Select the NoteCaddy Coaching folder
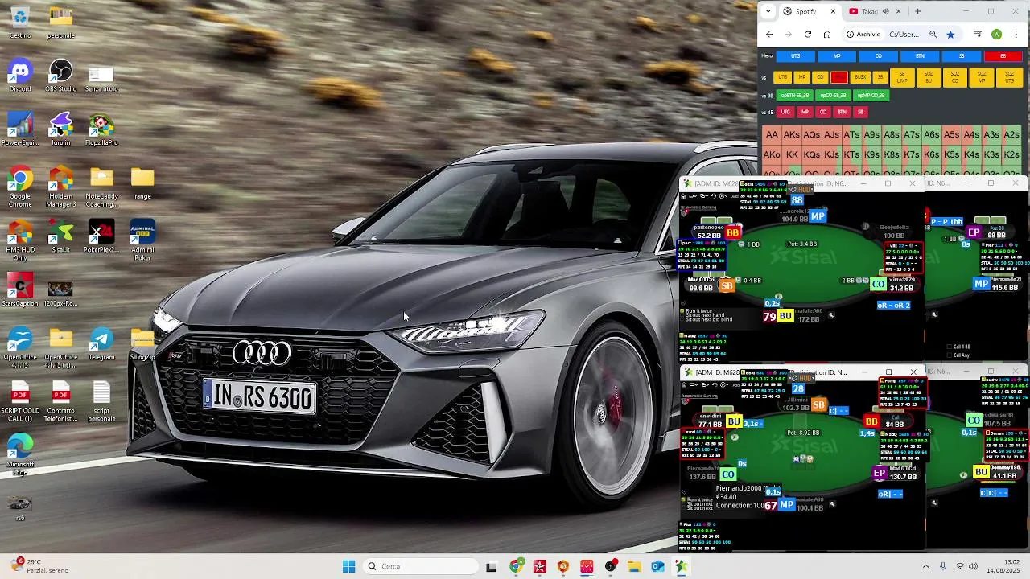 pyautogui.click(x=101, y=187)
